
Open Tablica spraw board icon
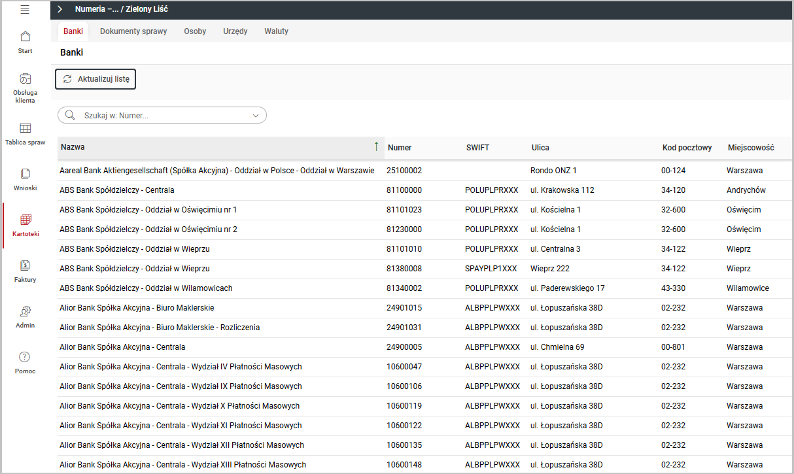[25, 128]
